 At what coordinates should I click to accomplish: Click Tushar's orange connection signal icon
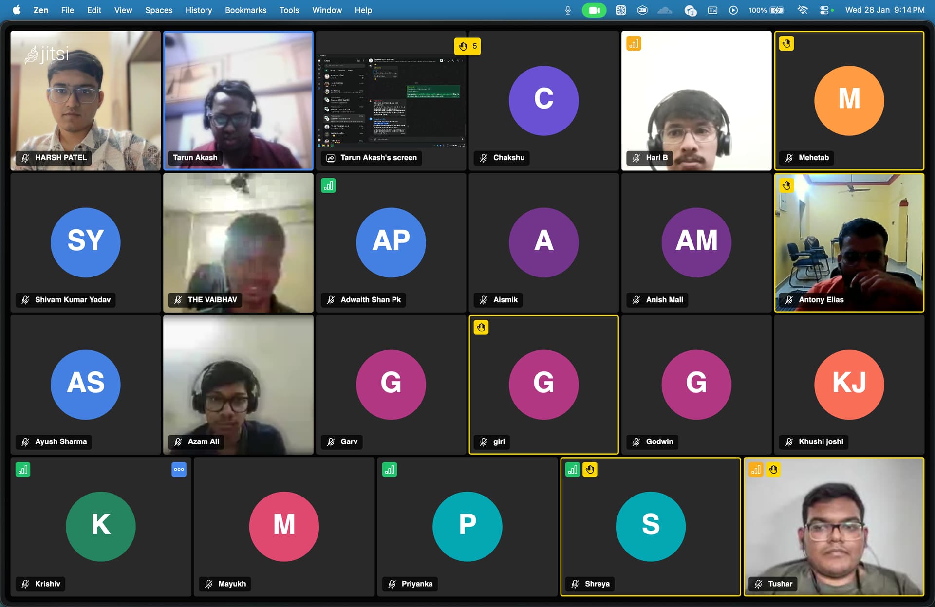pyautogui.click(x=756, y=469)
